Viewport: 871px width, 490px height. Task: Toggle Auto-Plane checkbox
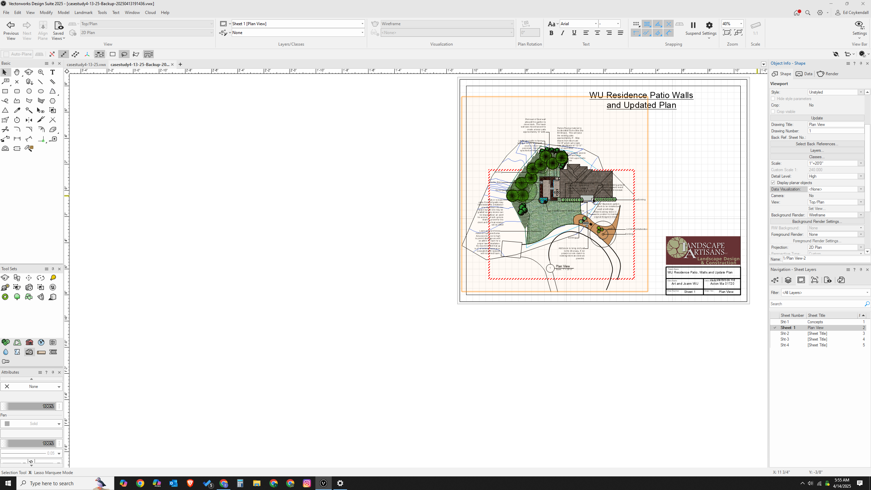click(6, 54)
